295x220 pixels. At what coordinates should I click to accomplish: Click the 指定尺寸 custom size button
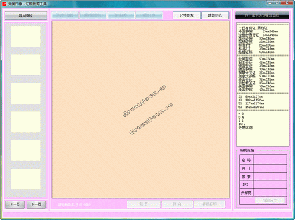(x=270, y=201)
